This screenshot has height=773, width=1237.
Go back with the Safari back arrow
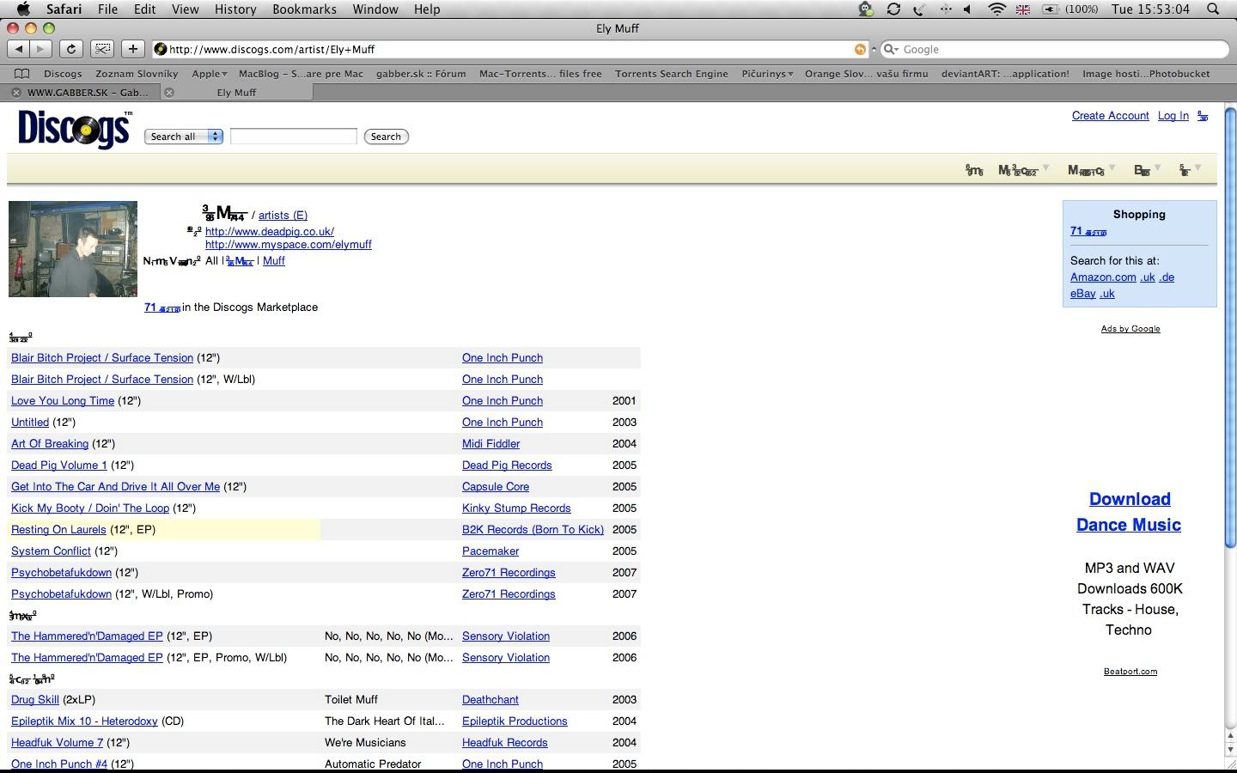(19, 49)
